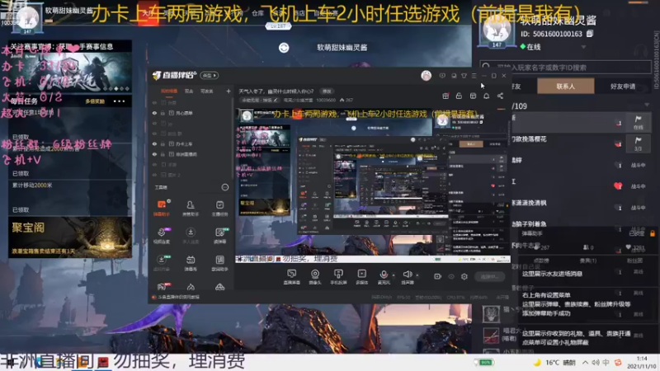Open the toolbox tool with image and green badge
Screen dimensions: 660x371
[x=219, y=235]
